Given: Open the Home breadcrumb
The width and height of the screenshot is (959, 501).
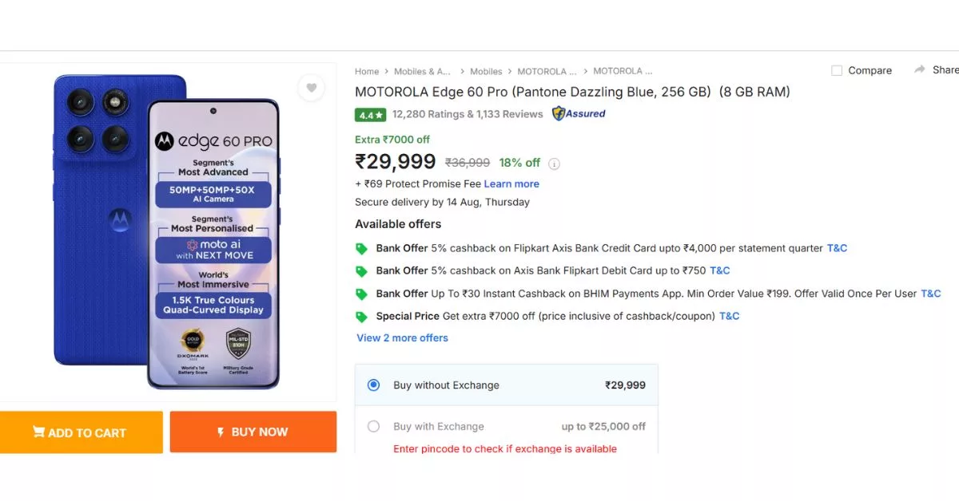Looking at the screenshot, I should coord(367,71).
